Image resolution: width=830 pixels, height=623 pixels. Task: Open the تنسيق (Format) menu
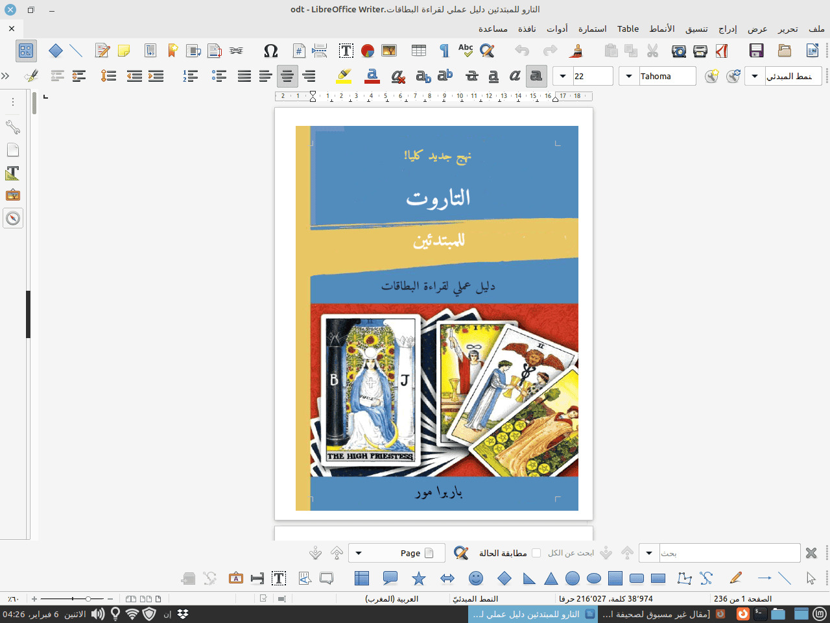tap(697, 29)
